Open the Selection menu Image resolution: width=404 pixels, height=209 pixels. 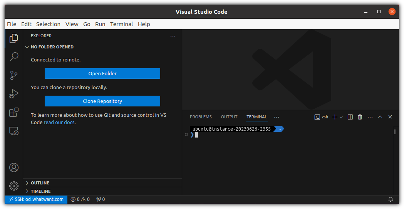click(48, 24)
